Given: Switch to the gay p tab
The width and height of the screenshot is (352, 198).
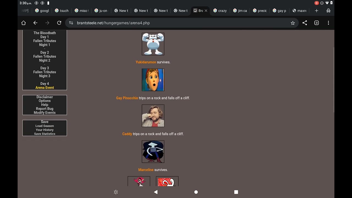Looking at the screenshot, I should 280,11.
